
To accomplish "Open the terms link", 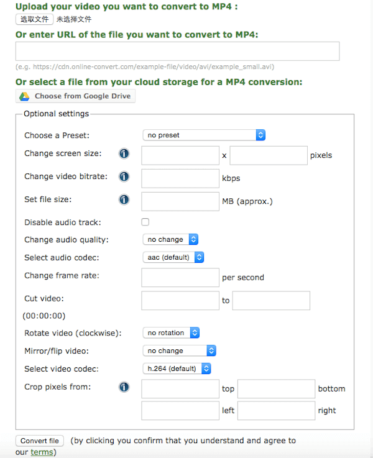I will coord(42,452).
